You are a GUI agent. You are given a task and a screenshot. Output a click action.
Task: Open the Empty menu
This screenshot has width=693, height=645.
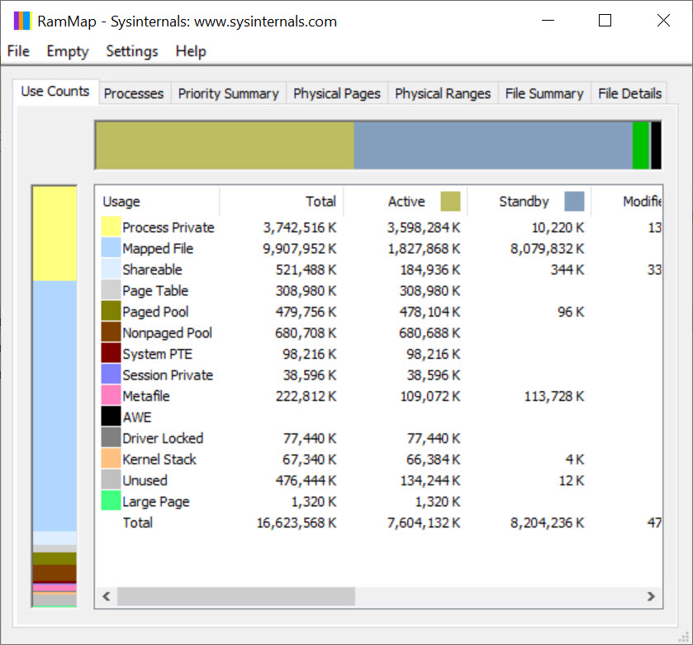pyautogui.click(x=68, y=51)
